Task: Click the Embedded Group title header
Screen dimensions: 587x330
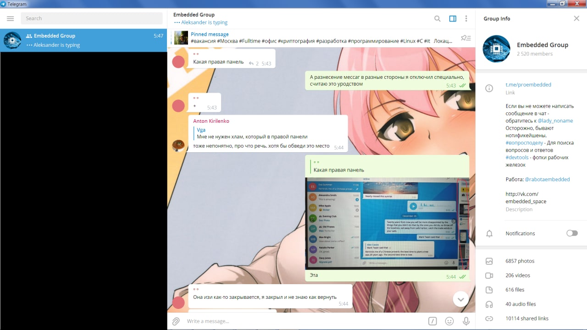Action: [x=194, y=15]
